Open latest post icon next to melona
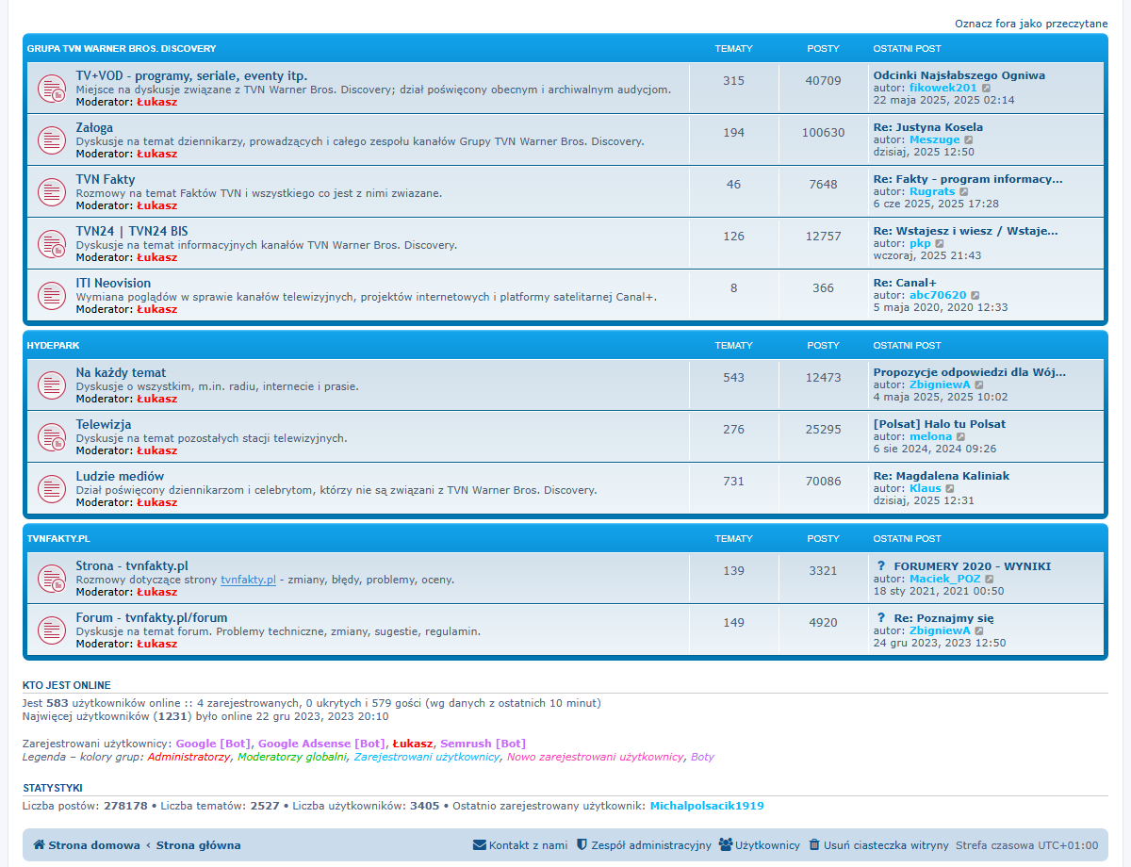 click(960, 436)
